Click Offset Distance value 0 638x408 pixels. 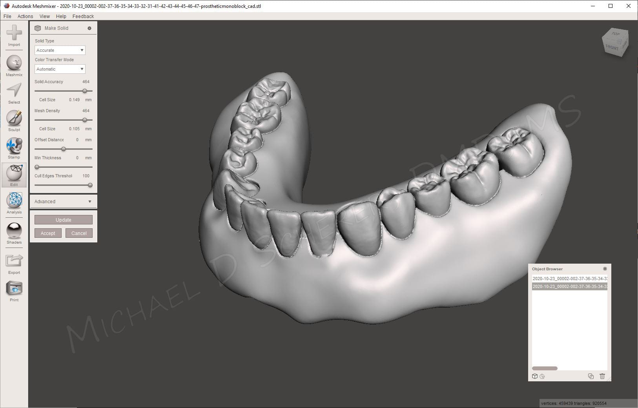pyautogui.click(x=77, y=140)
